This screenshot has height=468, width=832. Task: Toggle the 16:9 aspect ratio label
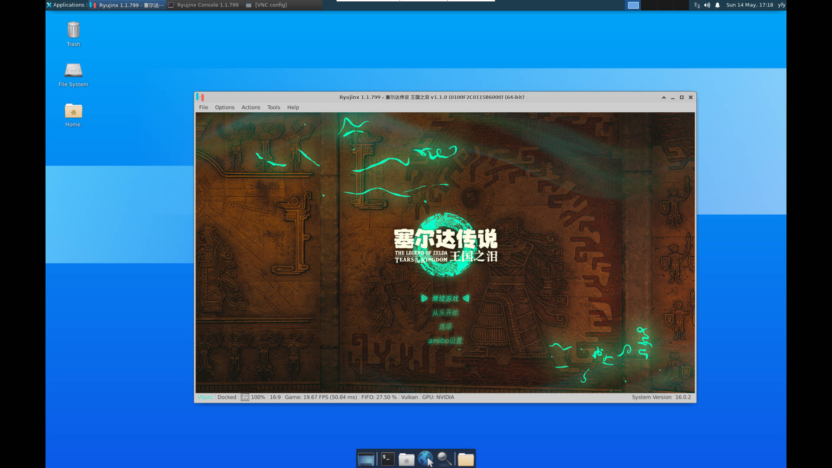tap(275, 397)
